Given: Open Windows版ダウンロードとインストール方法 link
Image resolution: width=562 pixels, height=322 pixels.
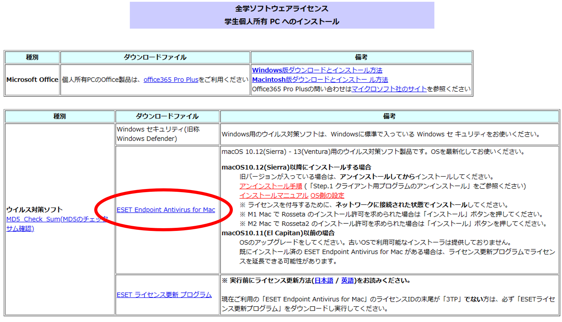Looking at the screenshot, I should pyautogui.click(x=317, y=70).
